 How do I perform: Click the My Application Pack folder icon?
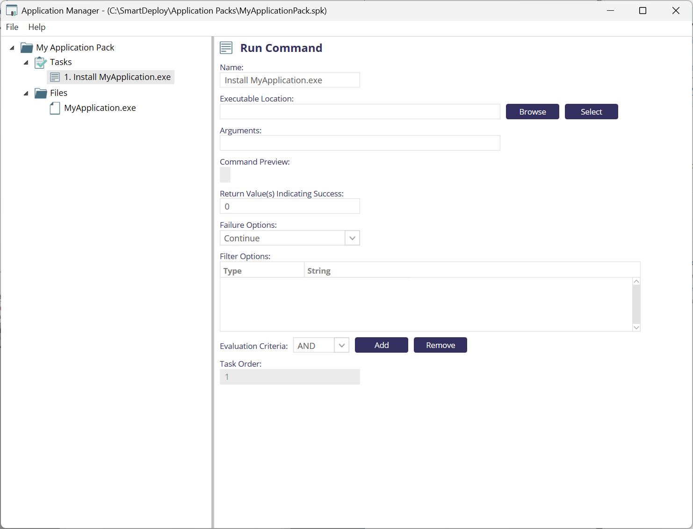point(27,48)
